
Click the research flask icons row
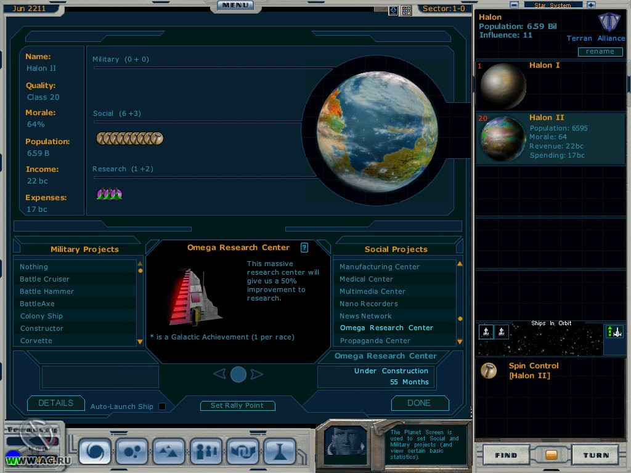110,194
